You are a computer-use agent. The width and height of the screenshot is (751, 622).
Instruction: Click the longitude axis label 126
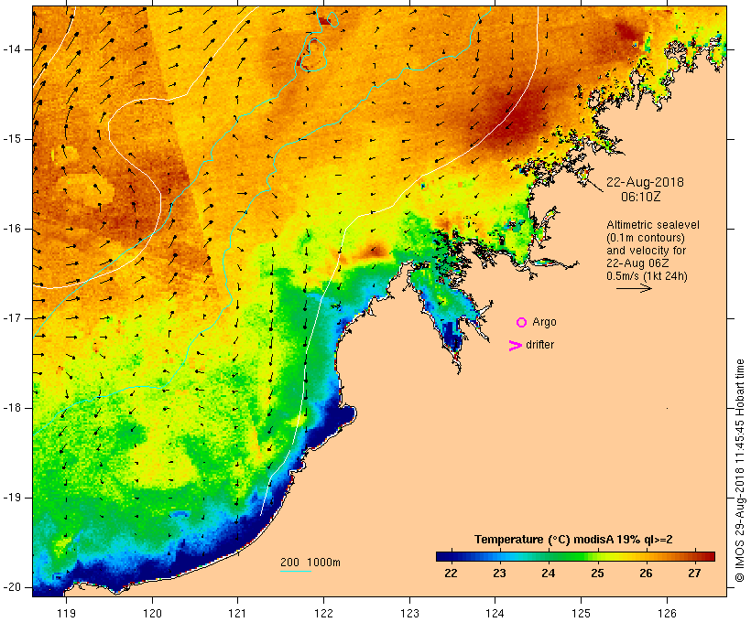pos(667,613)
